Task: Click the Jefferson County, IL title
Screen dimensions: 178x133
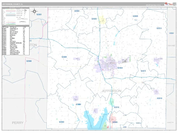Action: click(12, 4)
